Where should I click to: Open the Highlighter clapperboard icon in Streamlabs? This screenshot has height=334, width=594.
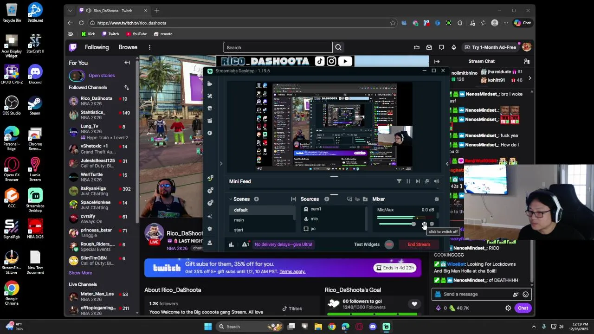[210, 121]
